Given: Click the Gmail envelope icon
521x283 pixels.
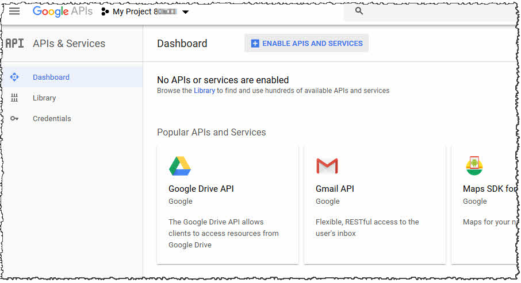Looking at the screenshot, I should (327, 166).
